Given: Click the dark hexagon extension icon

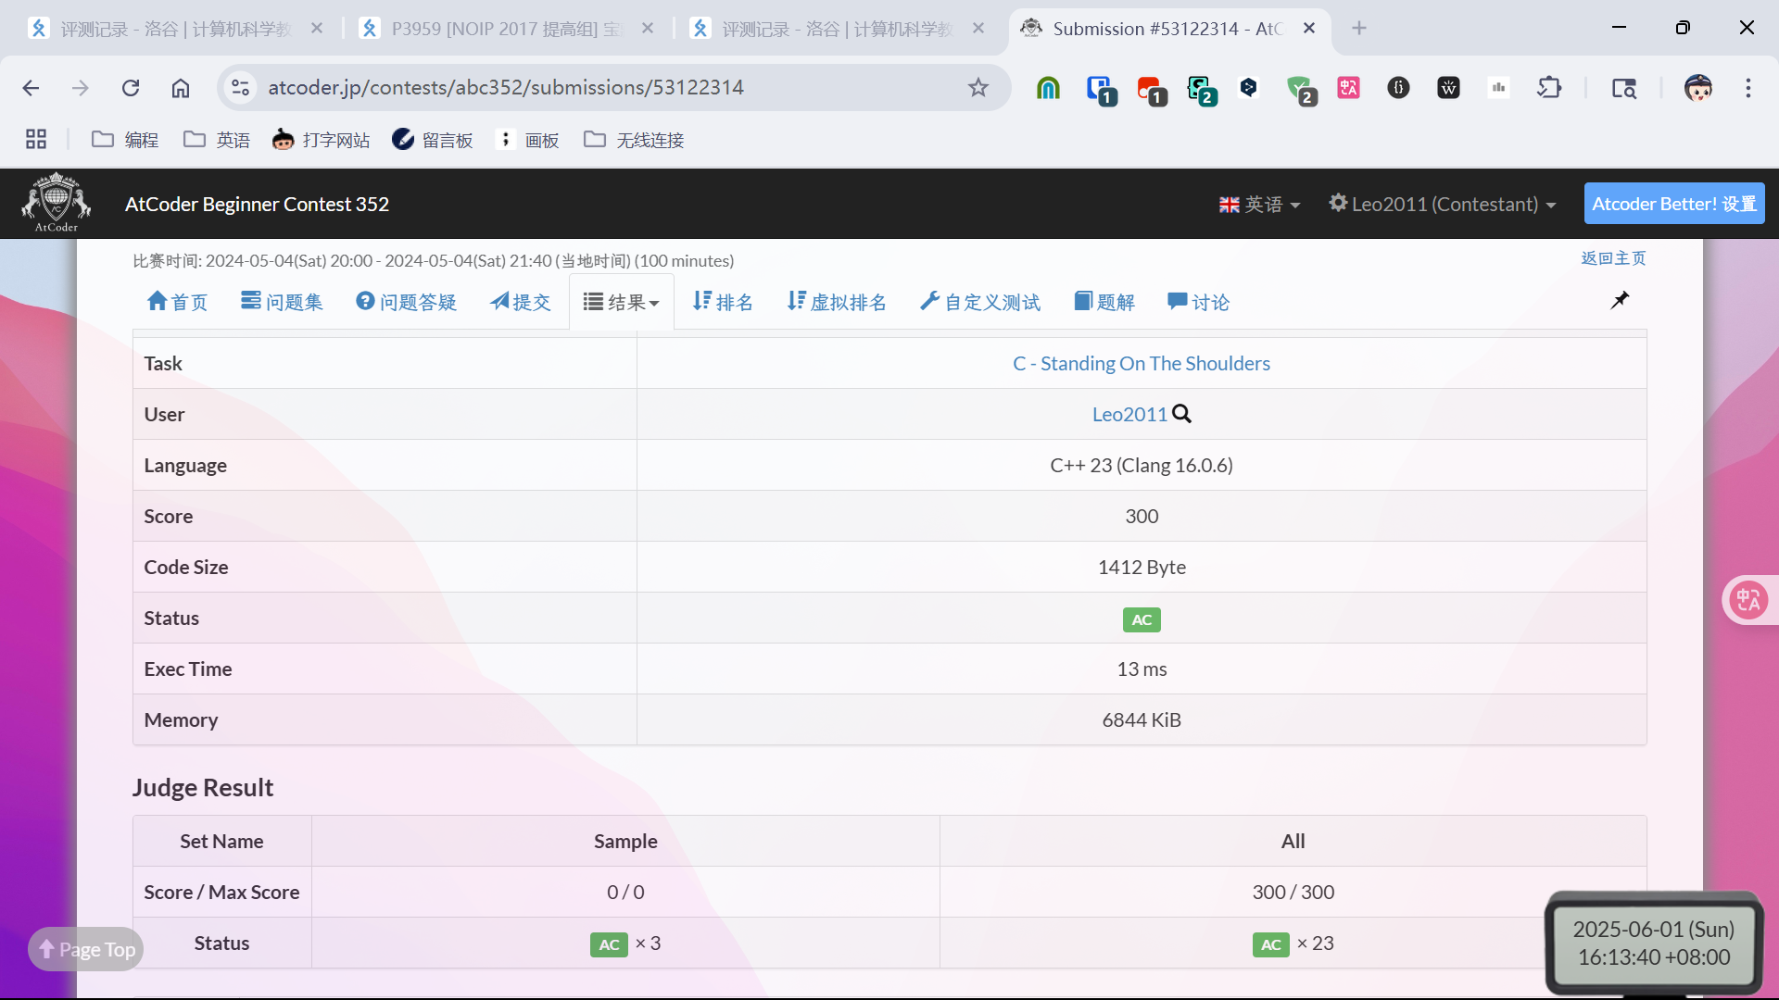Looking at the screenshot, I should (x=1248, y=88).
